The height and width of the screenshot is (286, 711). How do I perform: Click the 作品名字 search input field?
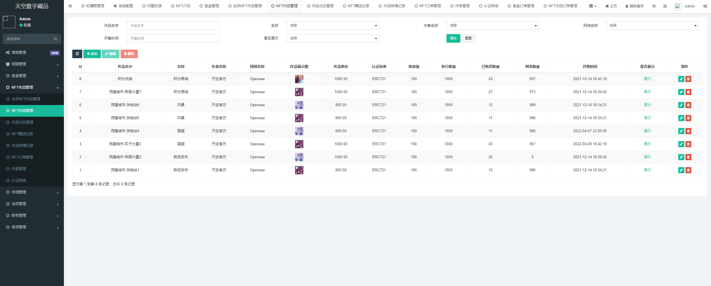(x=173, y=25)
